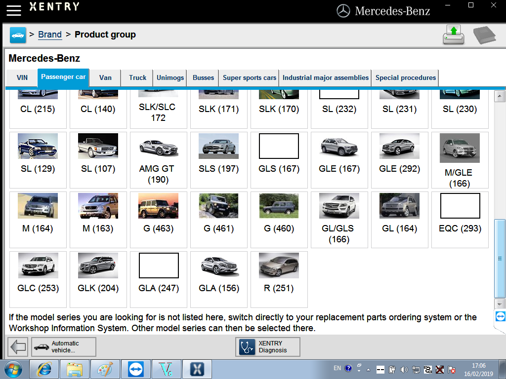506x379 pixels.
Task: Switch to the VIN tab
Action: pyautogui.click(x=22, y=77)
